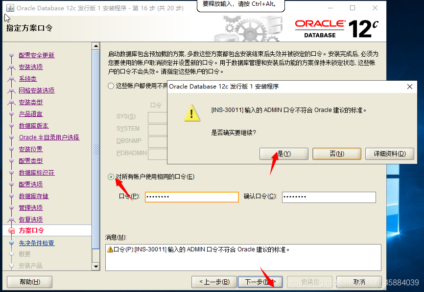Screen dimensions: 424x292
Task: Click the step list scroll-up arrow
Action: click(x=96, y=46)
